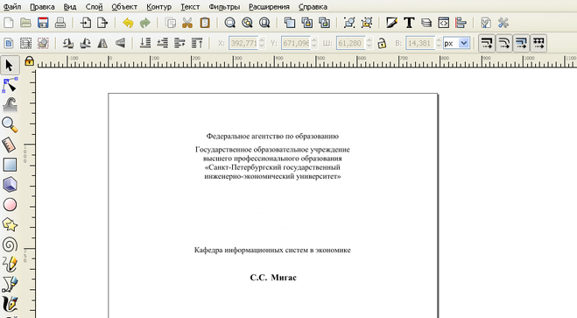Select the Tweak tool
This screenshot has height=318, width=577.
(x=10, y=105)
